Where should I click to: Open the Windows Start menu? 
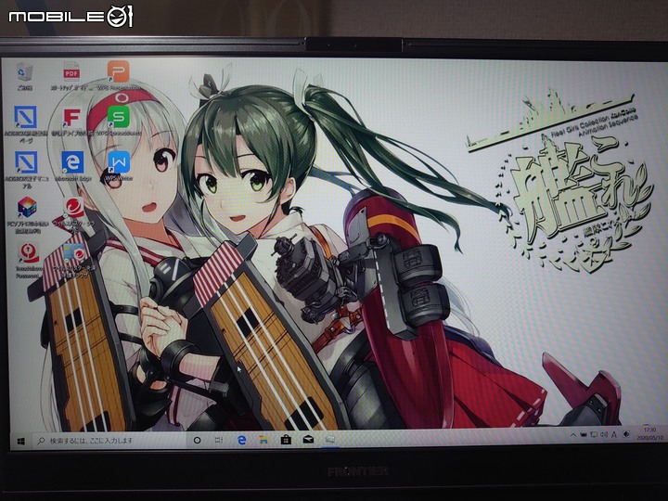pyautogui.click(x=20, y=442)
